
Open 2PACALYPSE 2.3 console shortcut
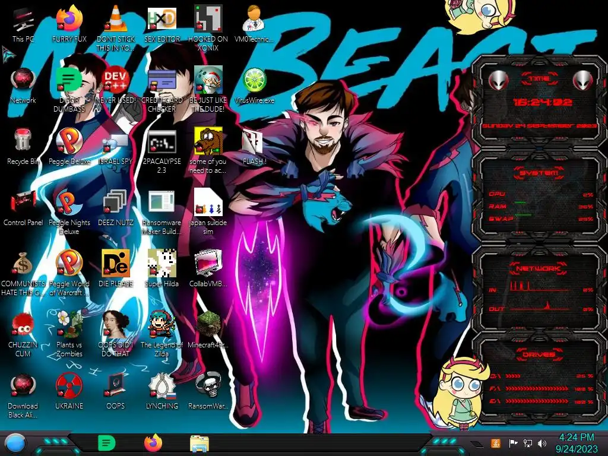pos(161,150)
